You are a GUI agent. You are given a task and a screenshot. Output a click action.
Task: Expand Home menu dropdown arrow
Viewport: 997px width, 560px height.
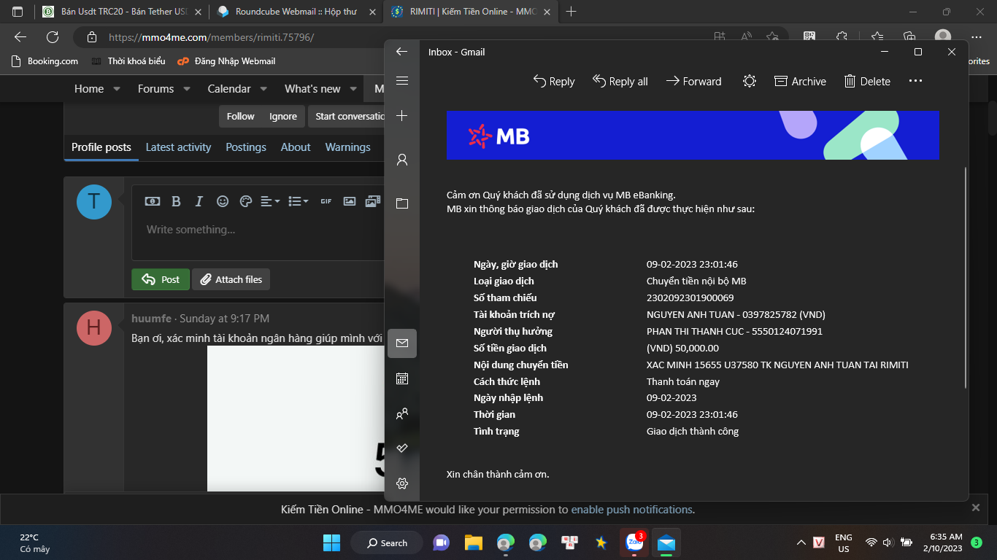pos(117,89)
